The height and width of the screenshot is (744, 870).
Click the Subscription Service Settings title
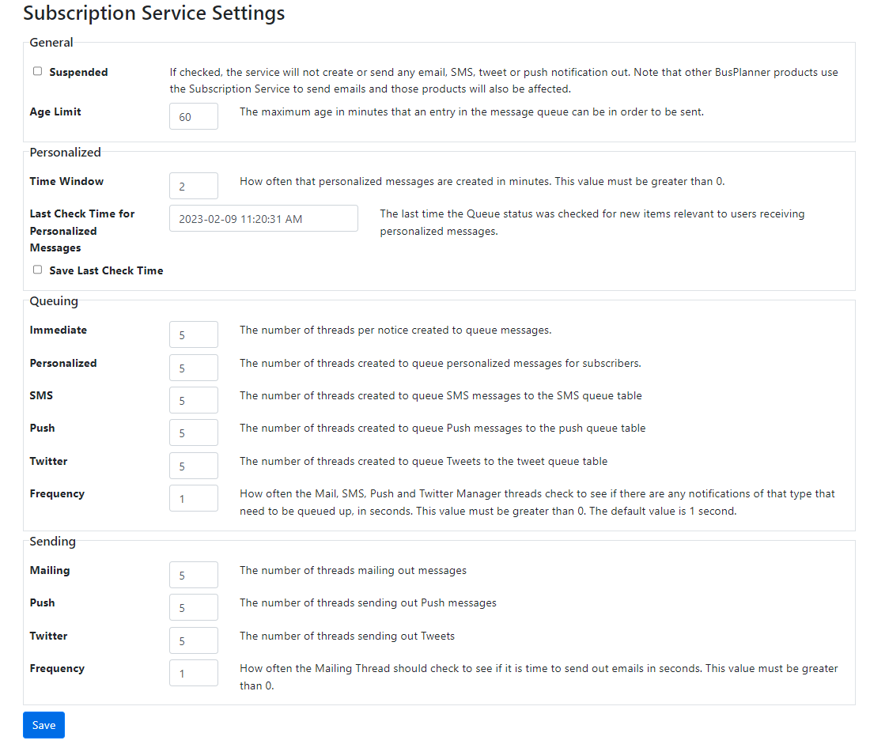pos(153,13)
